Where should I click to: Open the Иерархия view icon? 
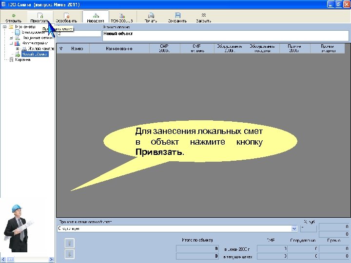click(x=96, y=17)
